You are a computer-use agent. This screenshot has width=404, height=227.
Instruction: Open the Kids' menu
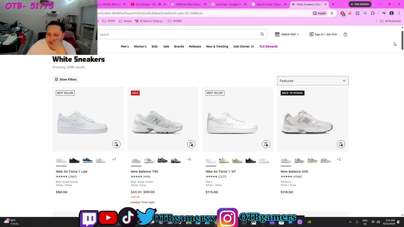click(x=155, y=46)
